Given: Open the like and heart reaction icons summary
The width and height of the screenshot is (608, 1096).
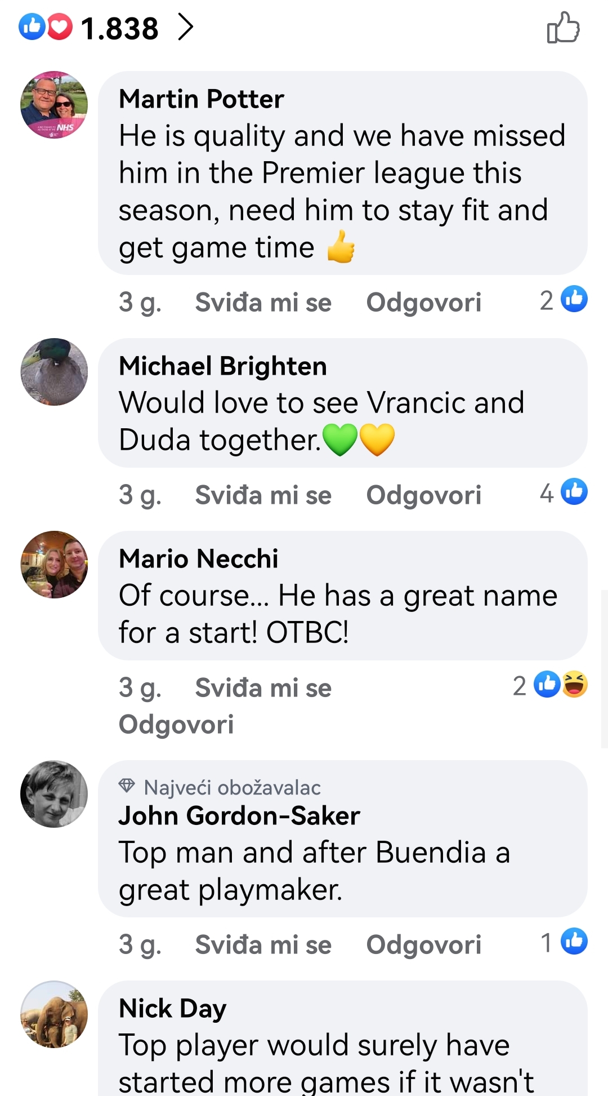Looking at the screenshot, I should click(46, 27).
